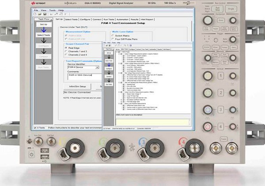265x186 pixels.
Task: Toggle Level Thickness Linearity pattern checkbox
Action: pyautogui.click(x=124, y=56)
